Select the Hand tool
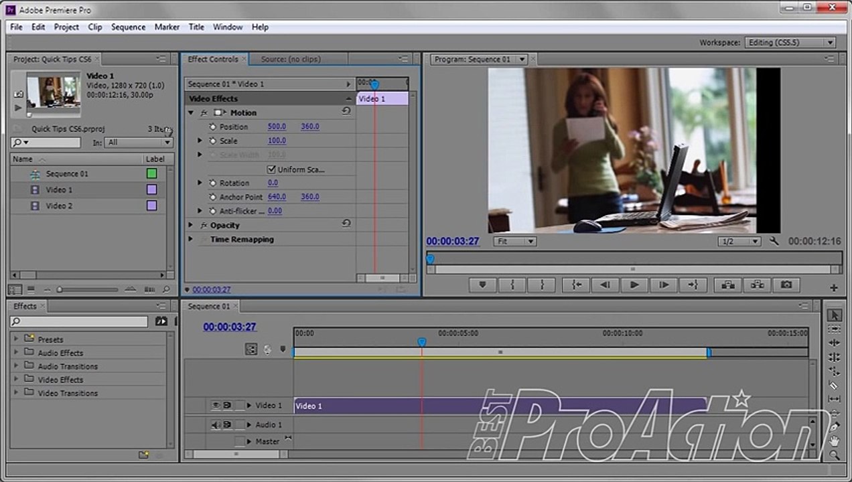The width and height of the screenshot is (852, 482). pos(834,441)
